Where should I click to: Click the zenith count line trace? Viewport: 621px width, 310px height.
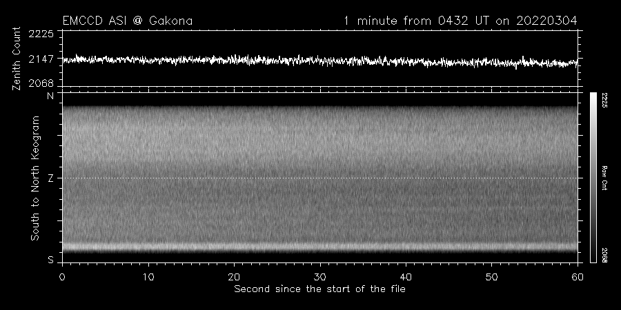[x=320, y=61]
